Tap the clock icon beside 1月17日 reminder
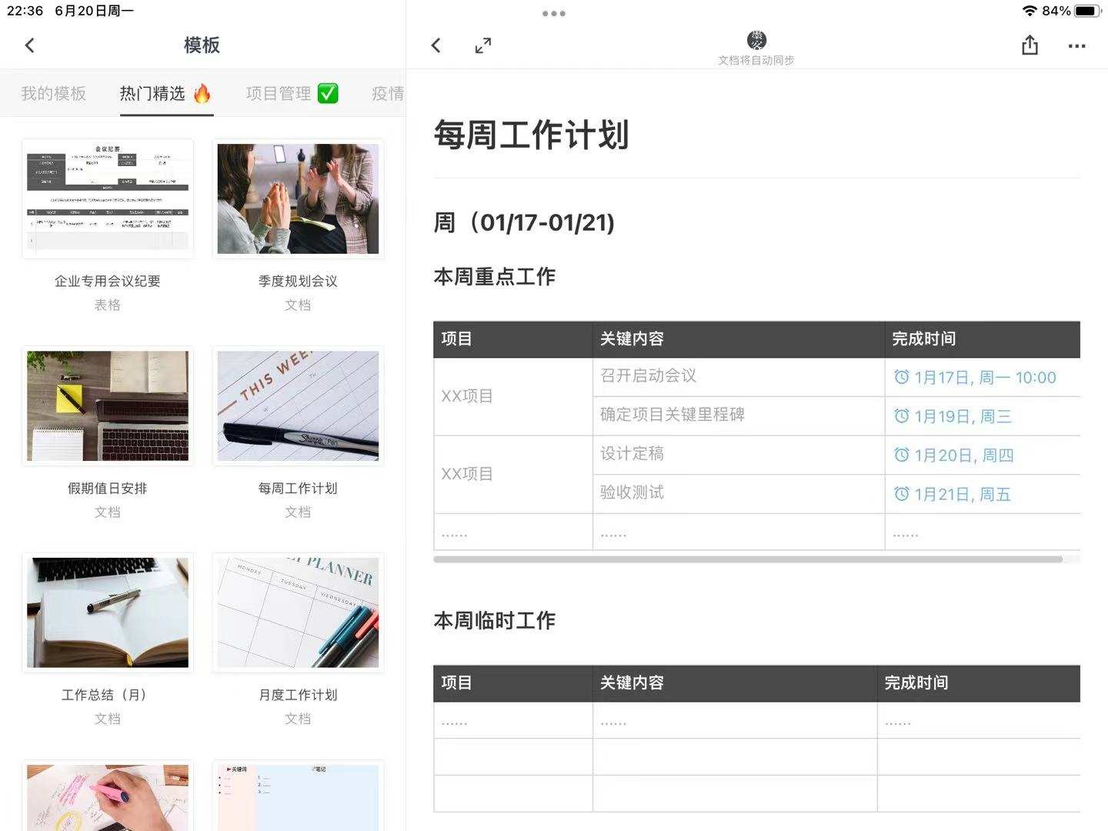1108x831 pixels. (x=901, y=377)
